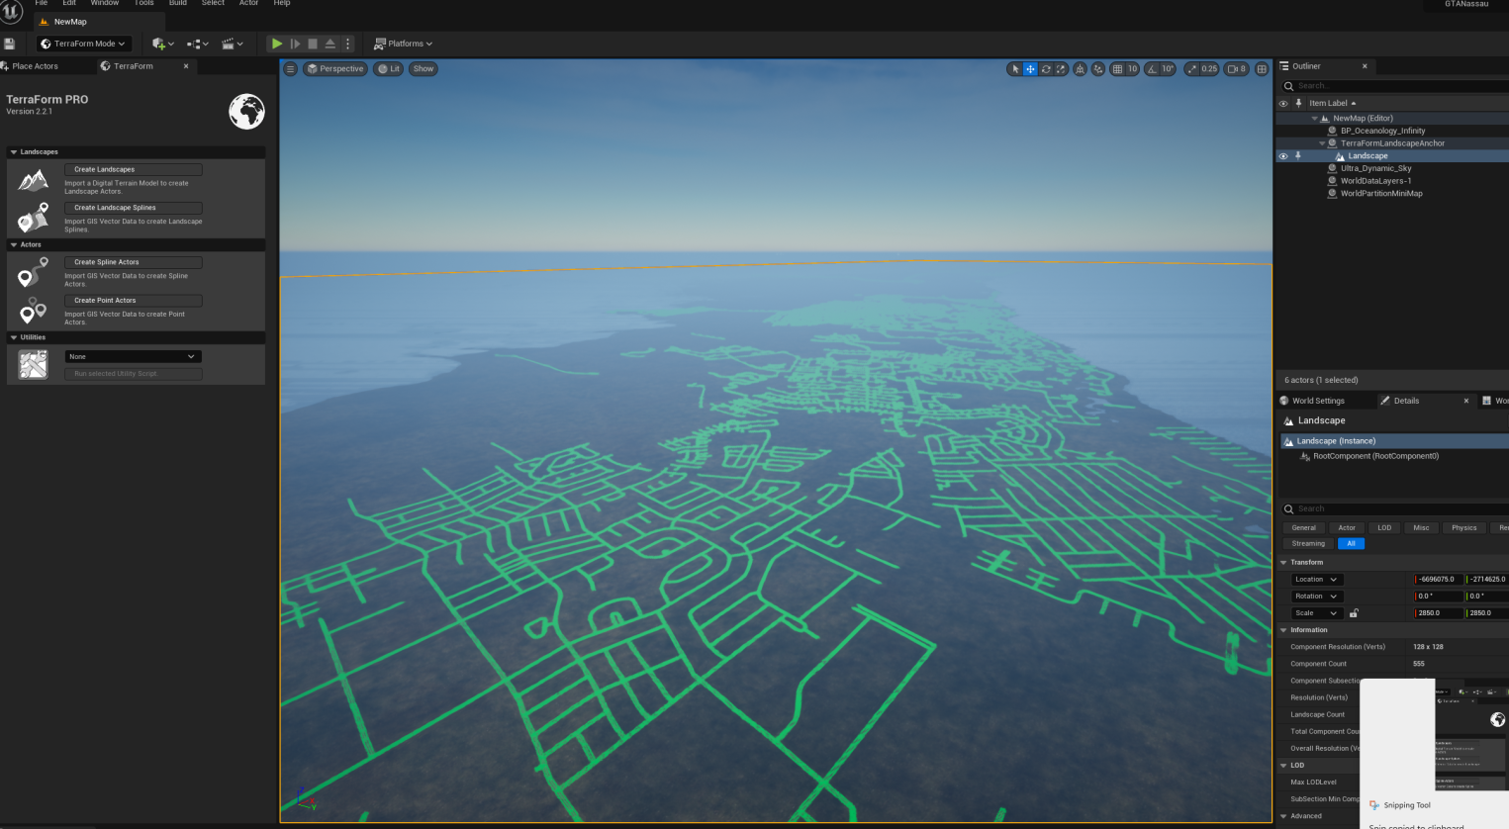1509x829 pixels.
Task: Select the Physics filter in Details
Action: point(1463,528)
